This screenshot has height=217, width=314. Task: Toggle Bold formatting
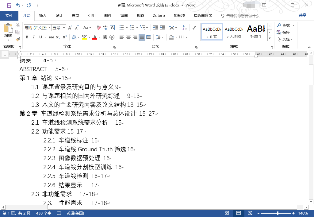[x=27, y=37]
